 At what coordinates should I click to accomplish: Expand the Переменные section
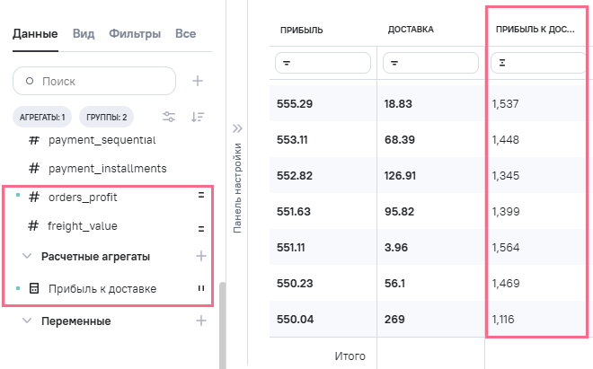coord(27,321)
